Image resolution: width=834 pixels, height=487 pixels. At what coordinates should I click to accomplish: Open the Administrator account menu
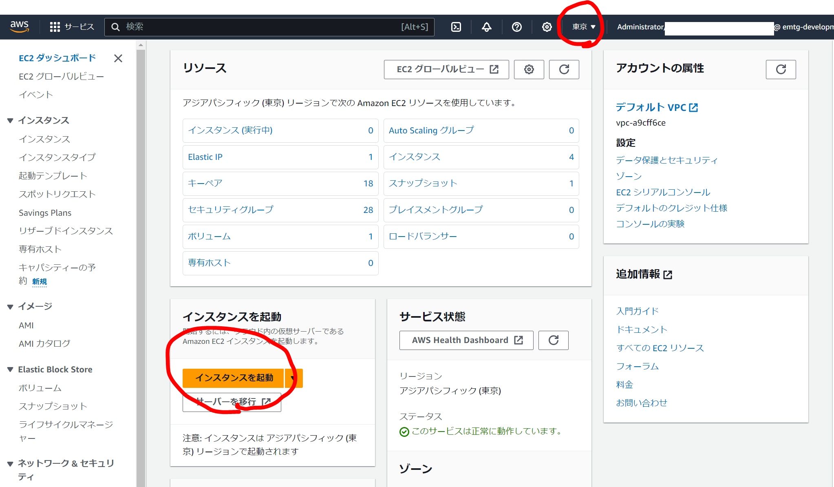coord(725,27)
